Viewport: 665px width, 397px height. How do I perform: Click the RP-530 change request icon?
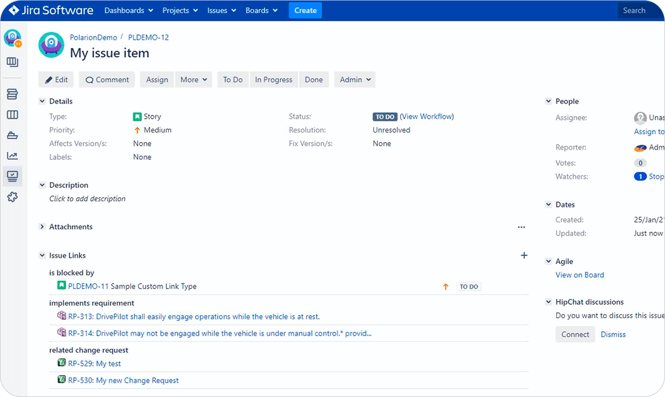tap(61, 379)
